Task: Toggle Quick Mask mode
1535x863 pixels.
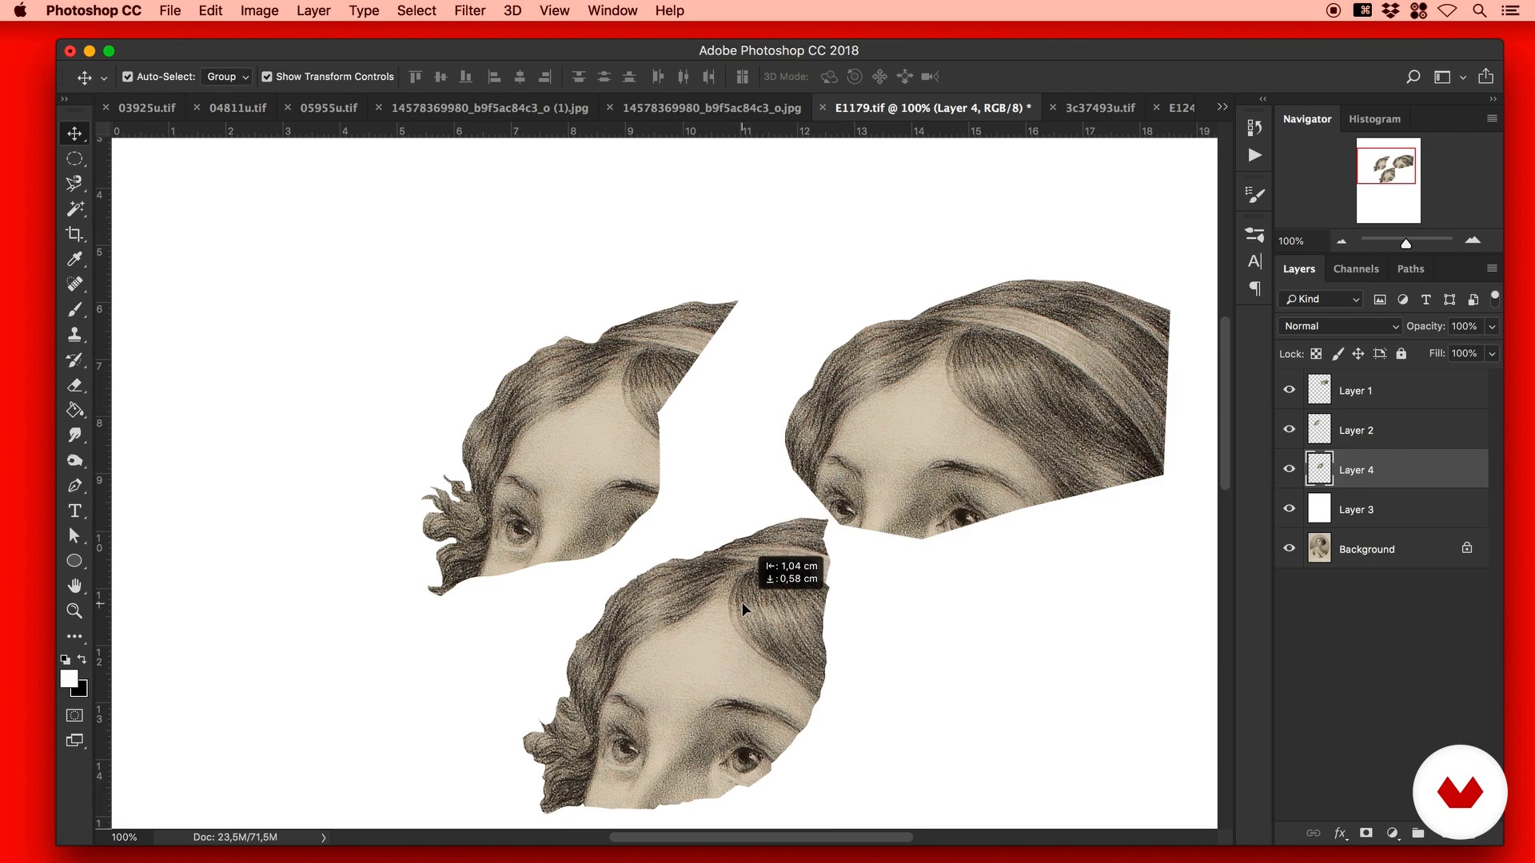Action: 74,715
